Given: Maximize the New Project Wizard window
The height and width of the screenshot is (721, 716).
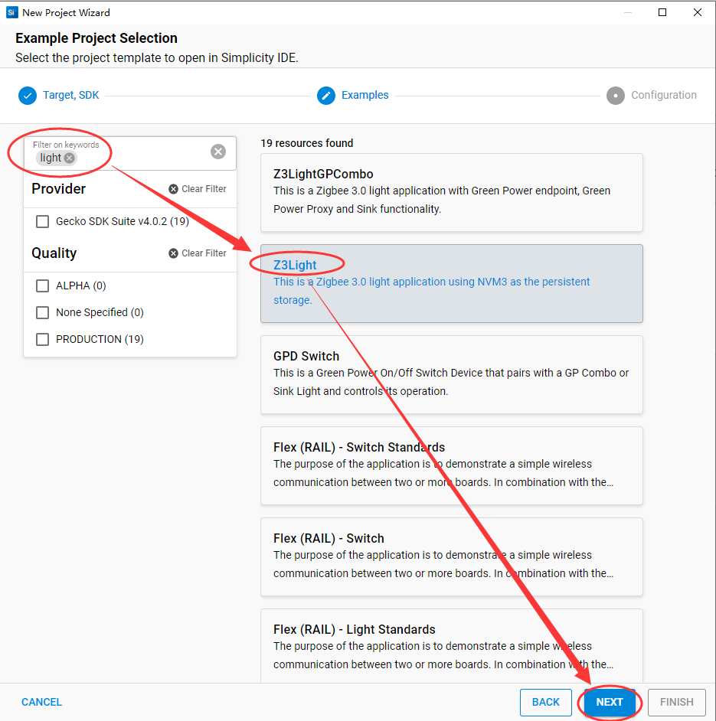Looking at the screenshot, I should point(662,12).
